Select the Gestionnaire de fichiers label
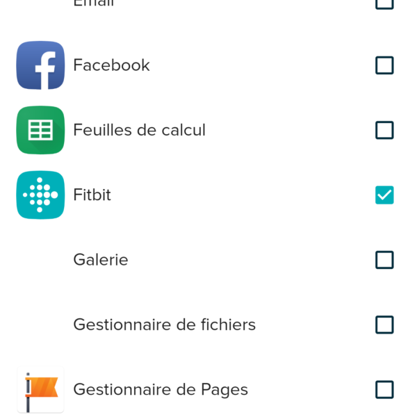 click(x=164, y=325)
